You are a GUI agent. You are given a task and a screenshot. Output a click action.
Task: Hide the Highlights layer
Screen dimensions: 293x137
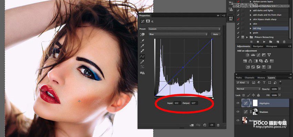[238, 103]
